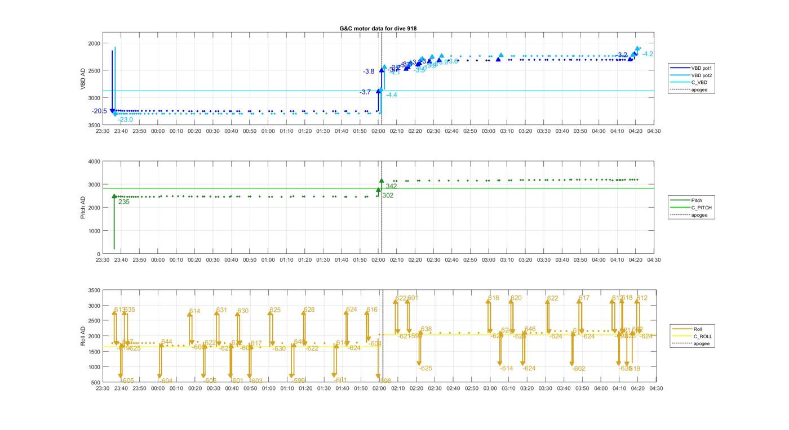Click the "-23.0" data label in VBD plot
The image size is (789, 430).
click(x=125, y=119)
